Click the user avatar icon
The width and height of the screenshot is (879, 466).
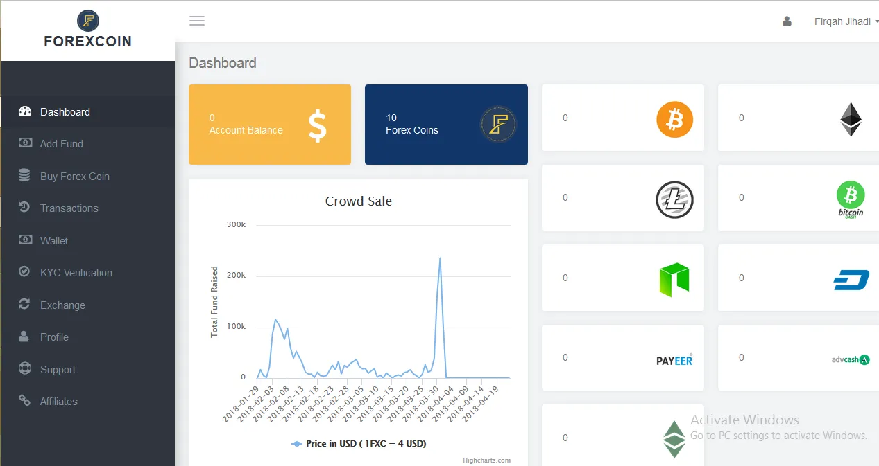(787, 21)
